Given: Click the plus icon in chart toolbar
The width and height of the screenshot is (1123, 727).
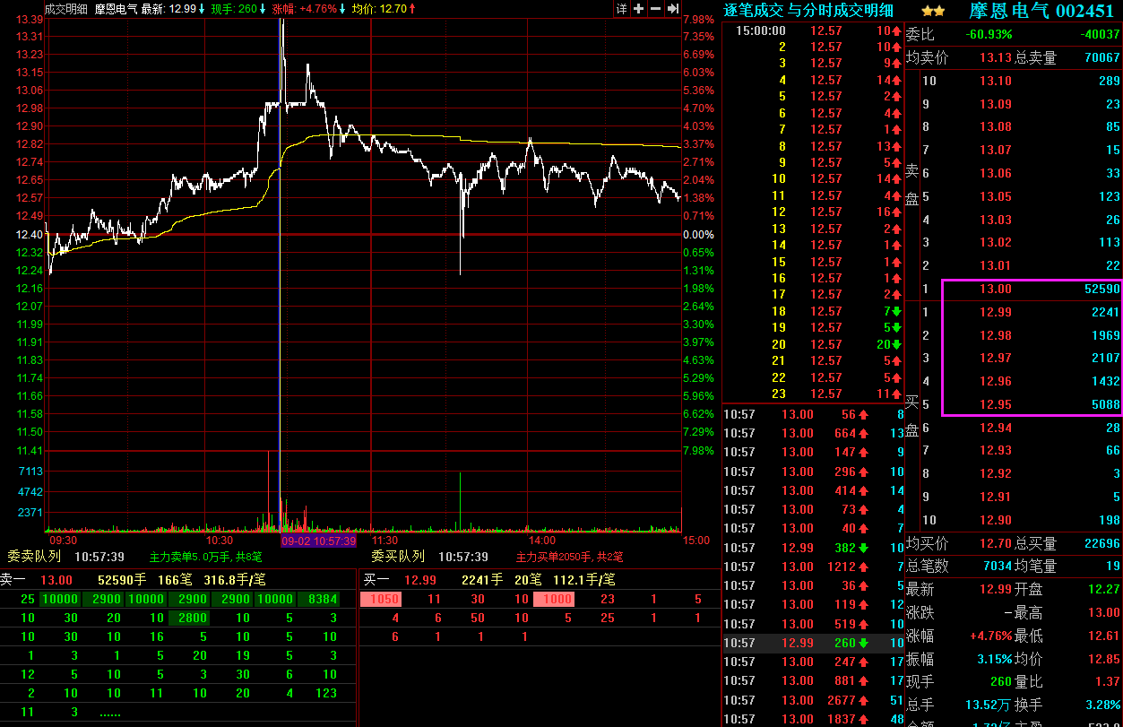Looking at the screenshot, I should 638,9.
